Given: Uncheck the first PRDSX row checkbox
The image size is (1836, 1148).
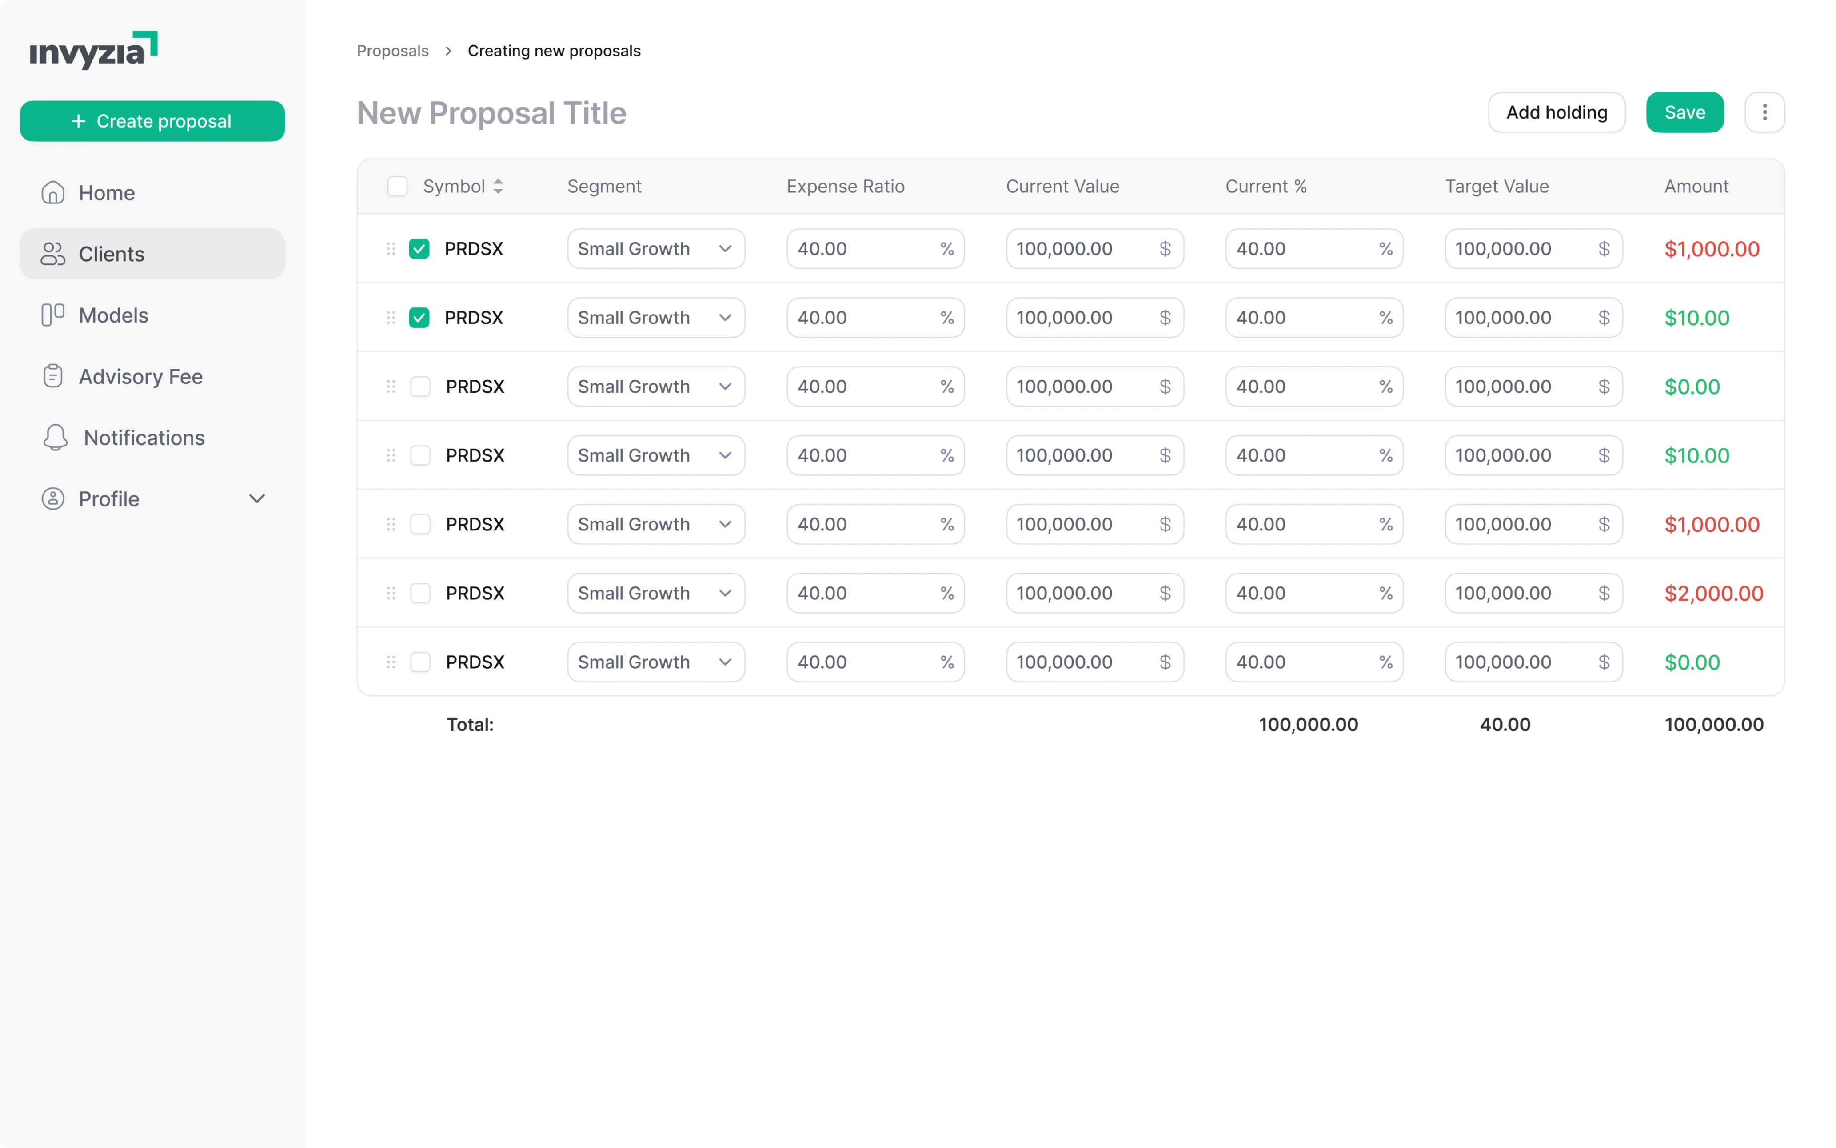Looking at the screenshot, I should 419,248.
